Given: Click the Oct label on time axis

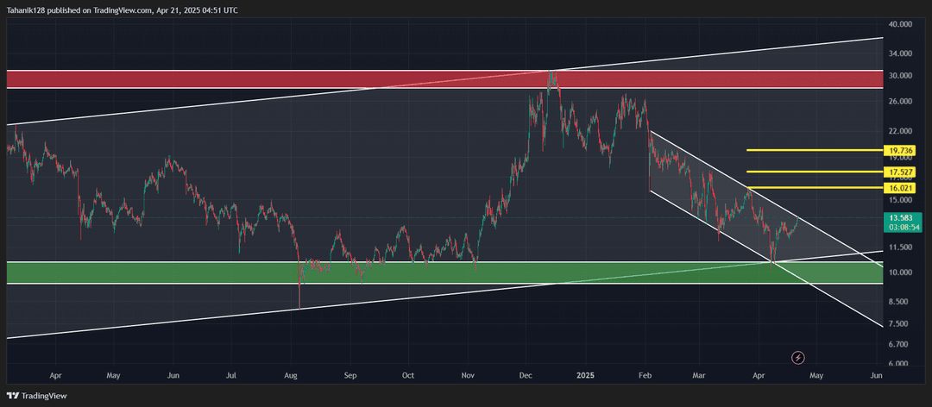Looking at the screenshot, I should coord(407,375).
